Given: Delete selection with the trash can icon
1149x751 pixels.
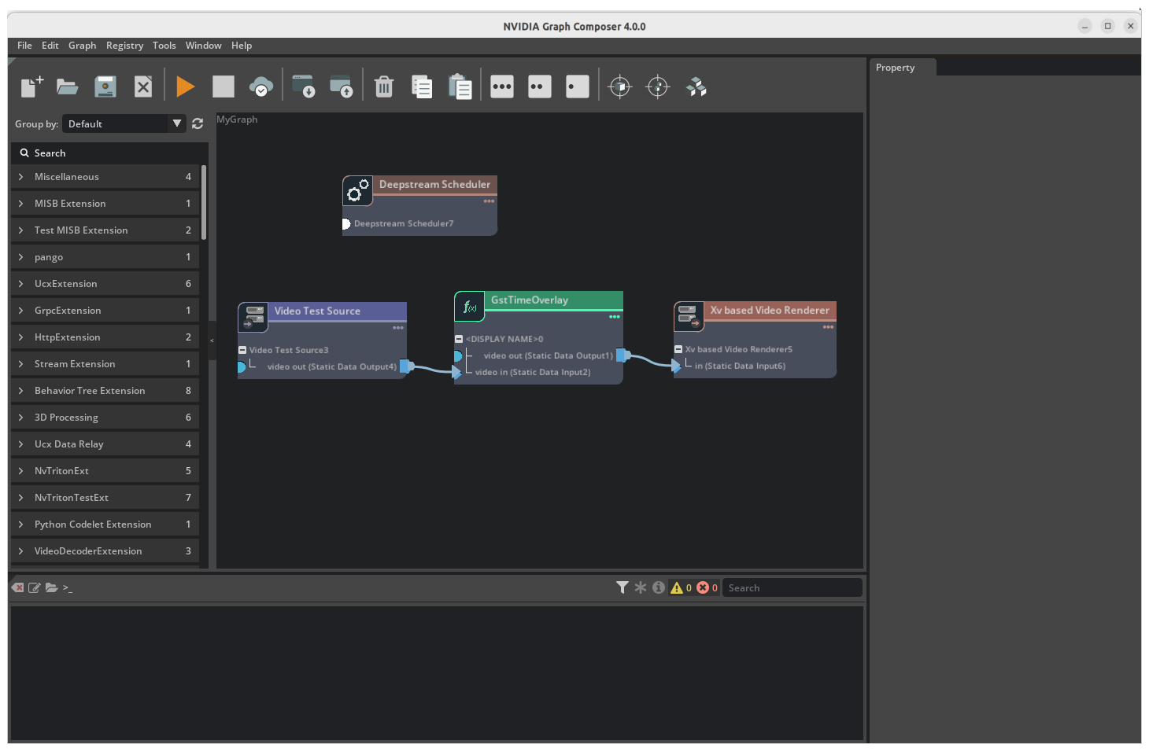Looking at the screenshot, I should click(x=384, y=87).
